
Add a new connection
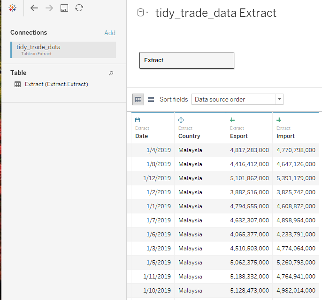click(x=110, y=33)
